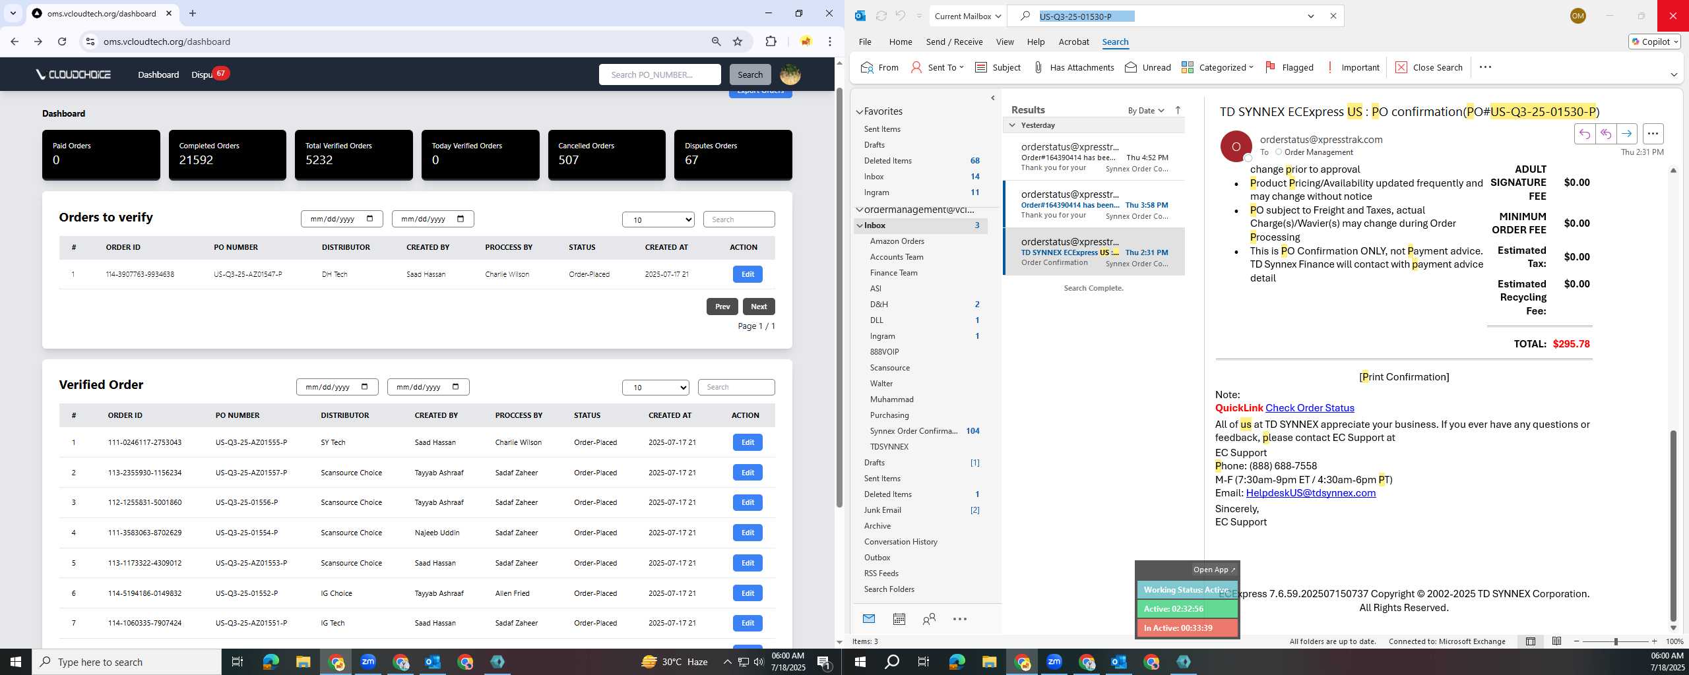Click the Reply All icon on email
The image size is (1689, 675).
[x=1606, y=134]
